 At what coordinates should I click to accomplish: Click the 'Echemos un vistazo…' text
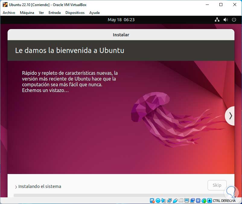pyautogui.click(x=45, y=90)
